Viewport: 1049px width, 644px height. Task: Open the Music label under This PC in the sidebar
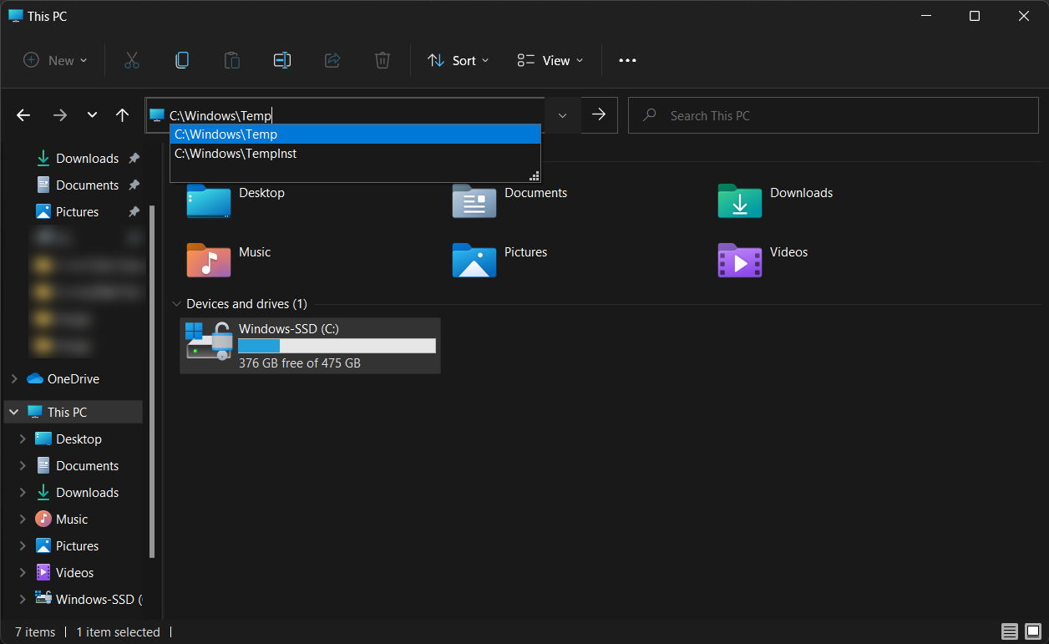coord(72,519)
